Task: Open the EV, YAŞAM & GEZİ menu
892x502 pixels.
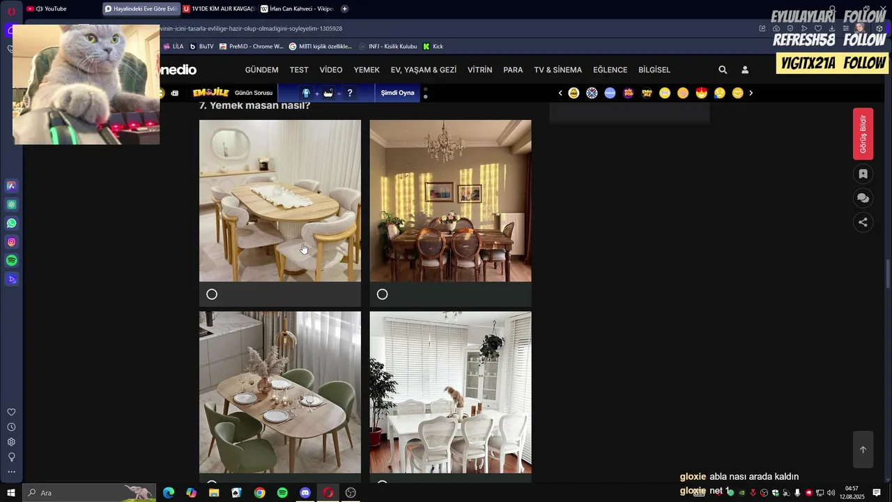Action: pos(424,70)
